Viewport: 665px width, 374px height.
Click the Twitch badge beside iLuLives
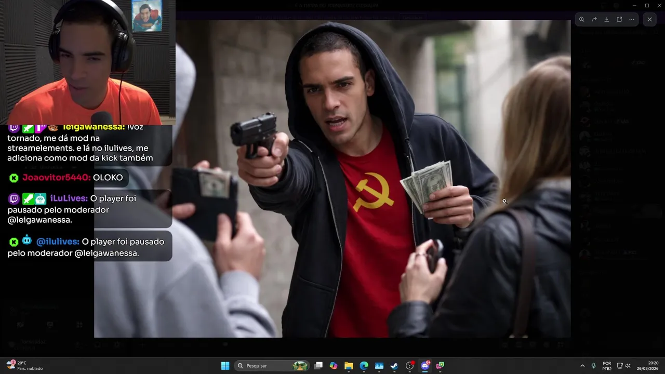[x=14, y=198]
